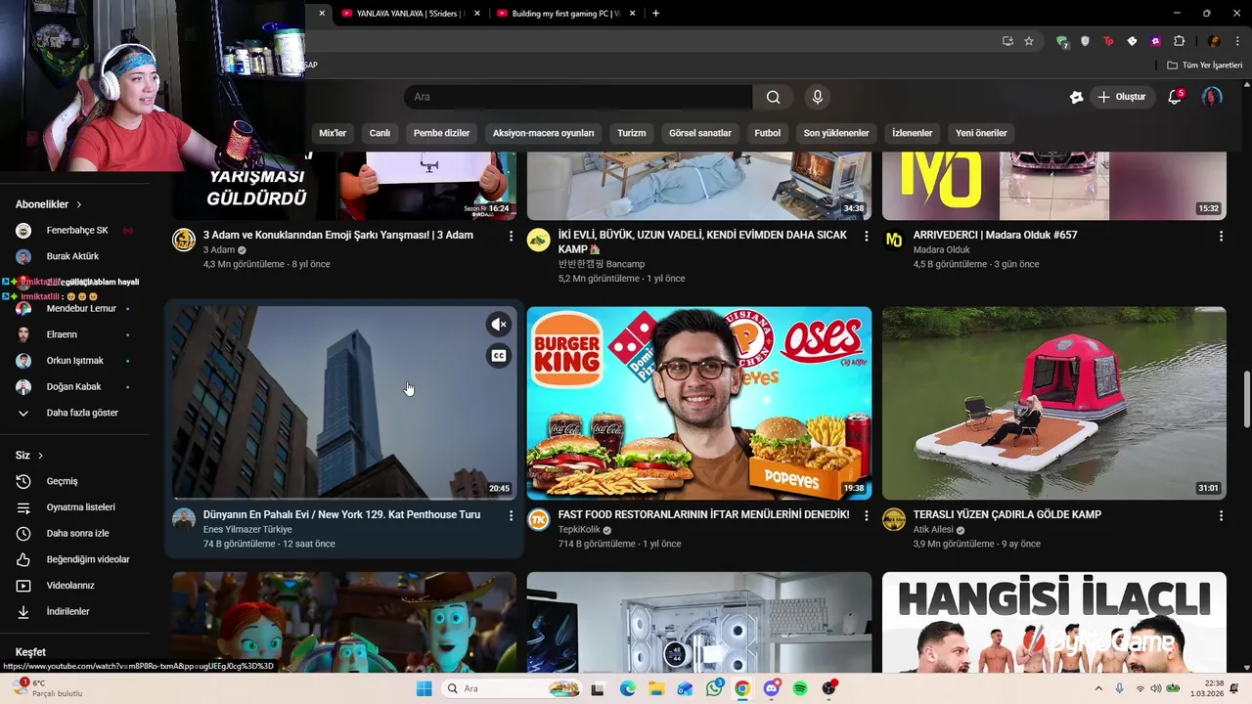This screenshot has width=1252, height=704.
Task: Bookmark this page with star icon
Action: coord(1029,41)
